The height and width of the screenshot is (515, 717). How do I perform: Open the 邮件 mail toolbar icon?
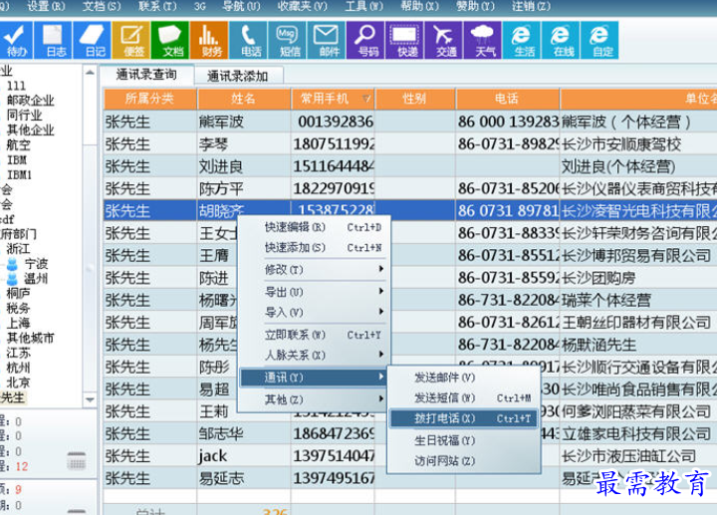point(328,40)
